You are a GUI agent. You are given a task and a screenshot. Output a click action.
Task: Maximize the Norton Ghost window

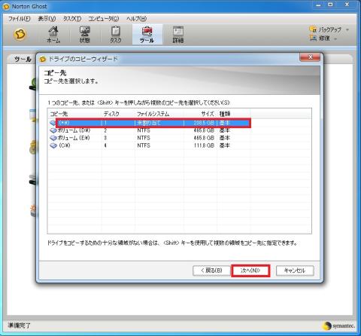(x=330, y=5)
